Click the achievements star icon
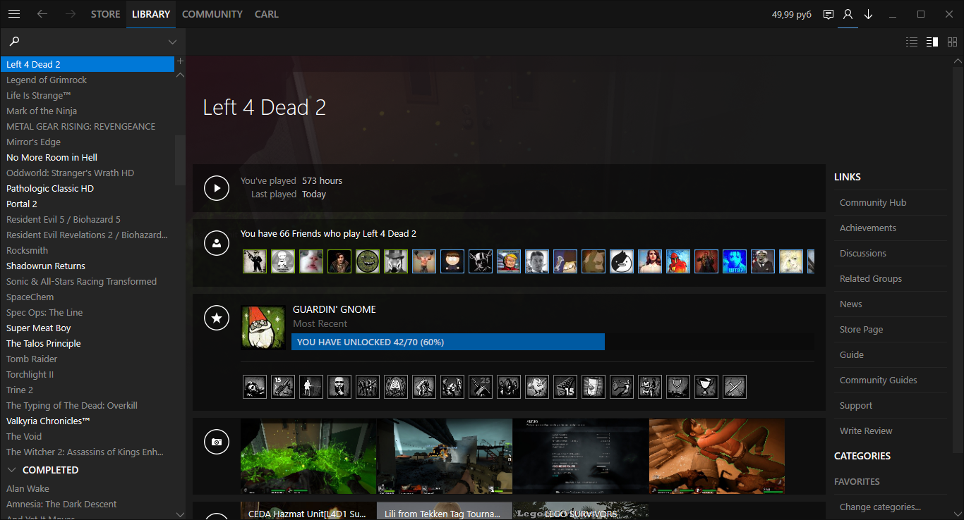This screenshot has width=964, height=520. pos(217,318)
